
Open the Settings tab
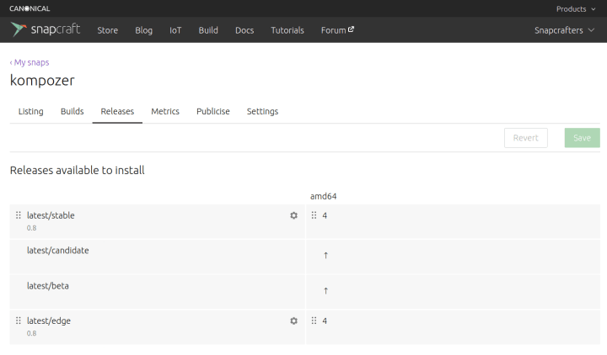click(x=262, y=111)
